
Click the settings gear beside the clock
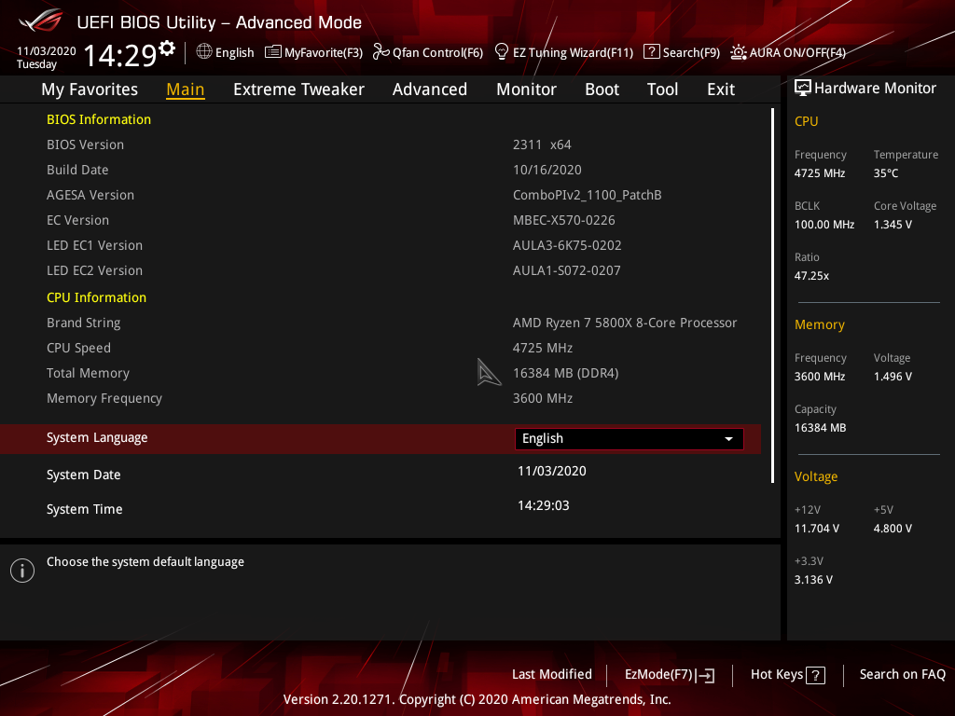coord(167,48)
